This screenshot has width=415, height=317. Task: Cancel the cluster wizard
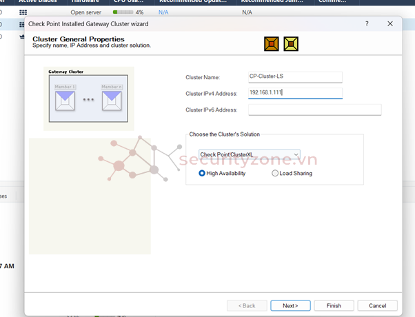tap(377, 305)
